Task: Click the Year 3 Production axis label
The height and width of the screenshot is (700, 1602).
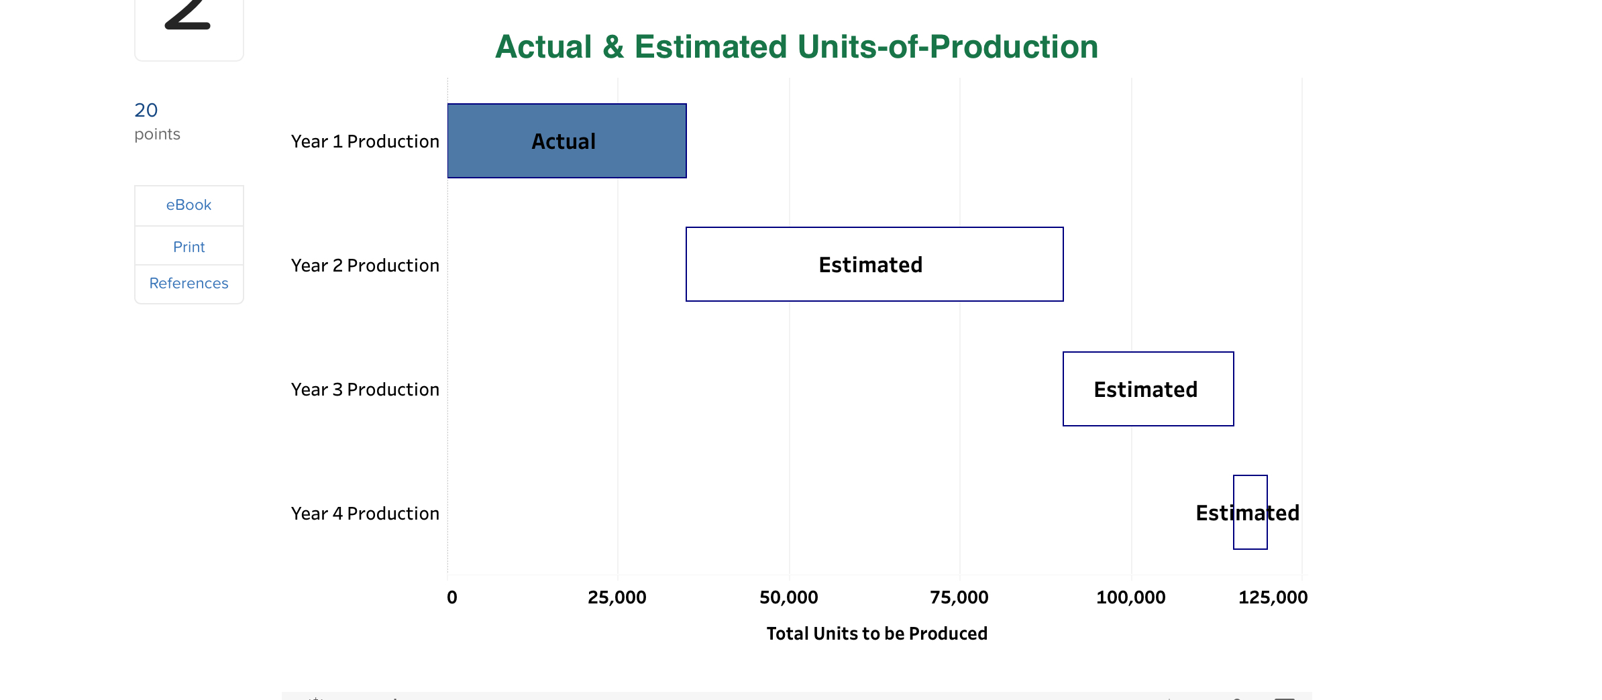Action: point(365,389)
